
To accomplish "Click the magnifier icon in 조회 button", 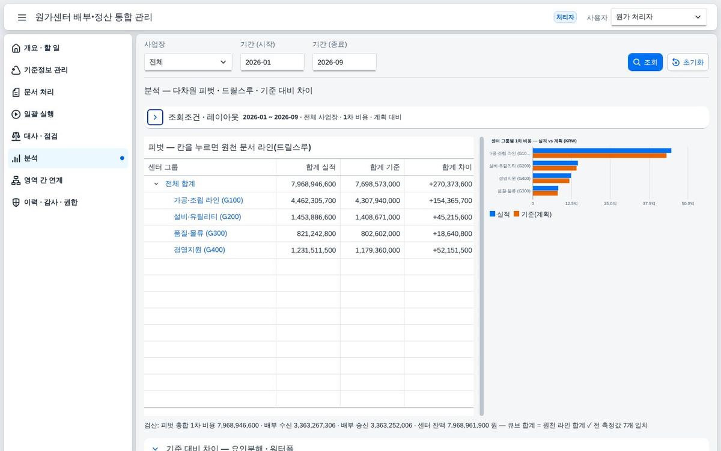I will click(637, 62).
